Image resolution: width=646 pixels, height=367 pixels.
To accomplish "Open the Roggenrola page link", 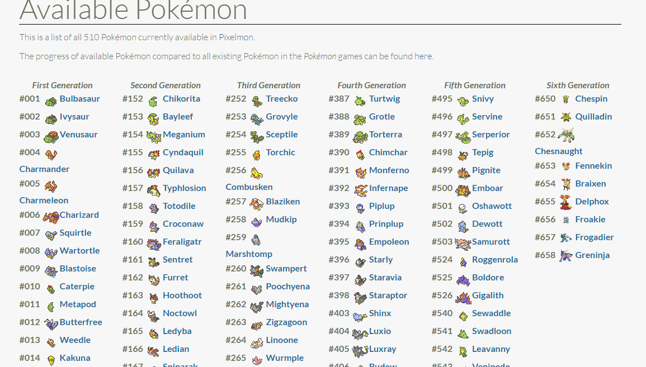I will (x=495, y=260).
